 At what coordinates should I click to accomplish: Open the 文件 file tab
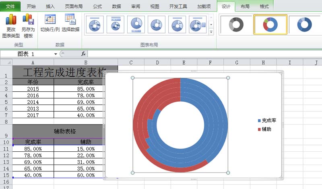pyautogui.click(x=10, y=6)
